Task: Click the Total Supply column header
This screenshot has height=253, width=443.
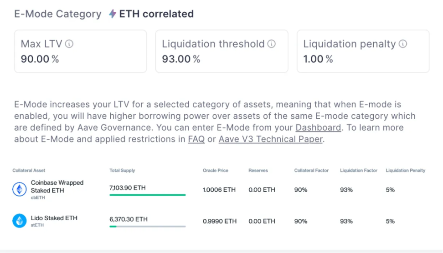Action: coord(122,170)
